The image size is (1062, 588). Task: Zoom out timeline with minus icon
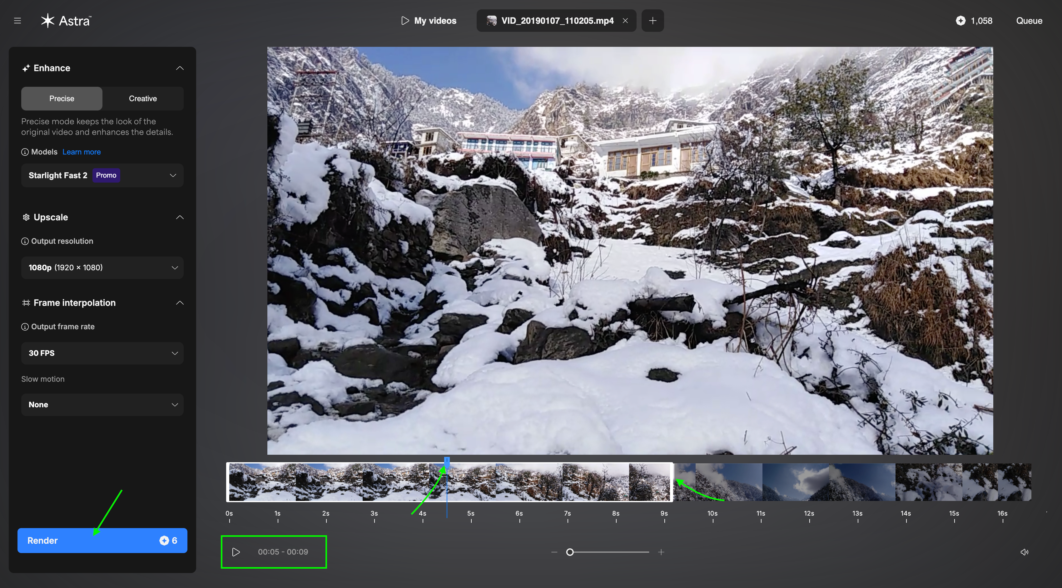click(554, 552)
